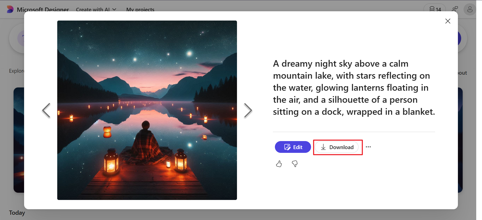Go to the previous image with left arrow
The height and width of the screenshot is (220, 482).
[x=46, y=110]
